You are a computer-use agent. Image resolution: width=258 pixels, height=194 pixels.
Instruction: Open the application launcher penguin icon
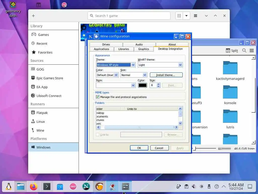coord(9,187)
